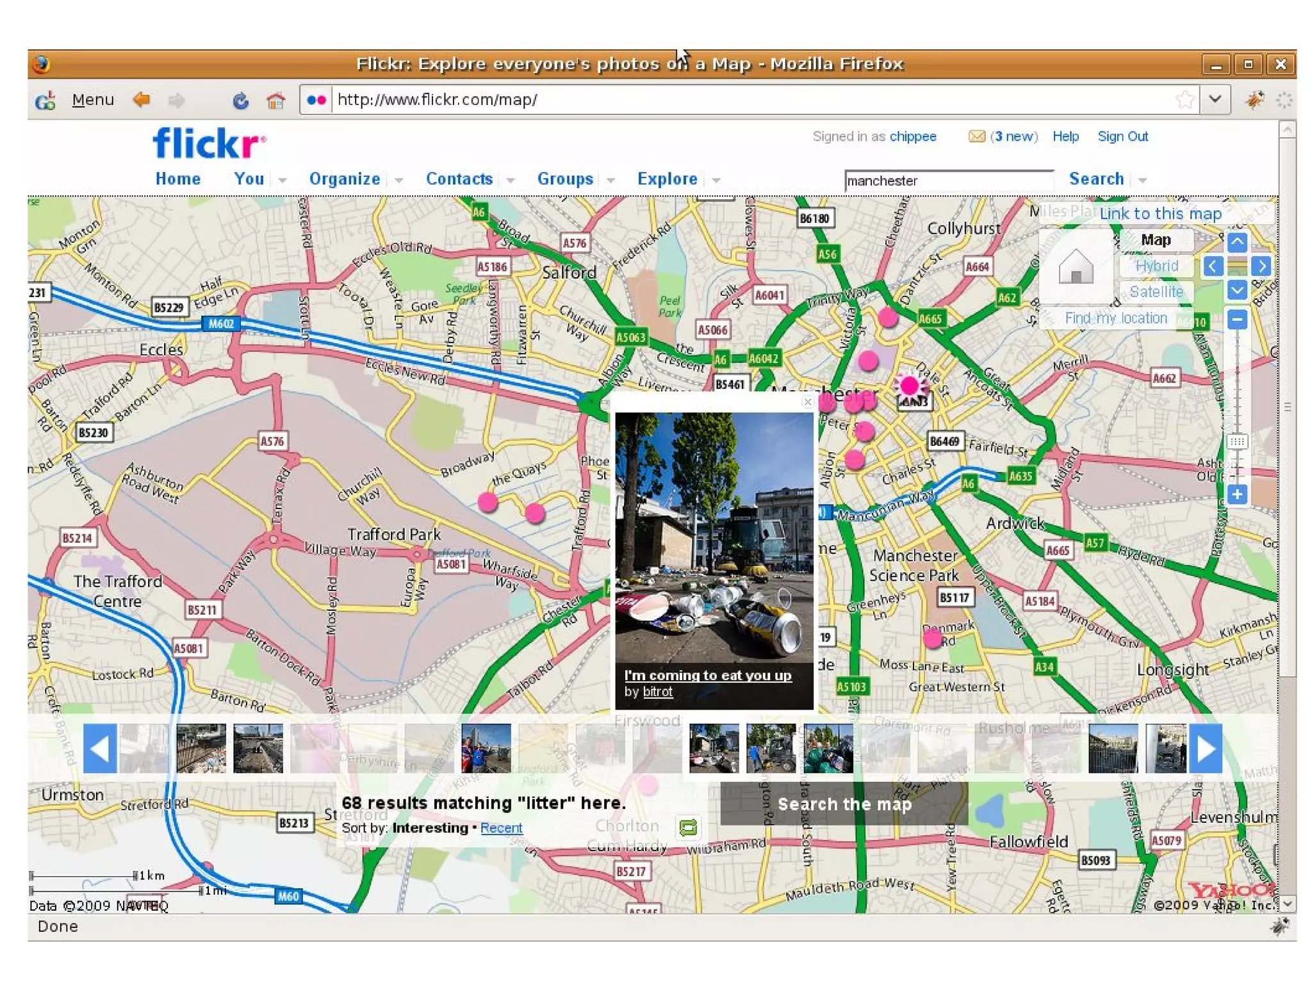Click the map home view icon
Screen dimensions: 1312x983
(x=1076, y=266)
